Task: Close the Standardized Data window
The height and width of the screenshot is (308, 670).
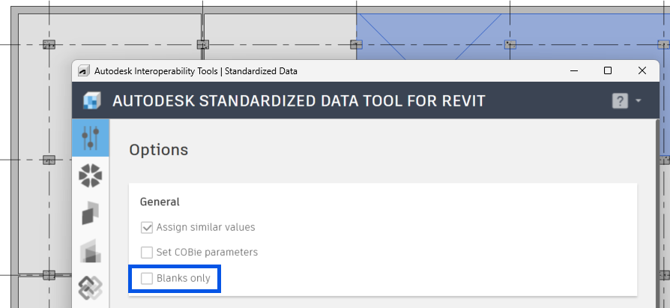Action: (642, 71)
